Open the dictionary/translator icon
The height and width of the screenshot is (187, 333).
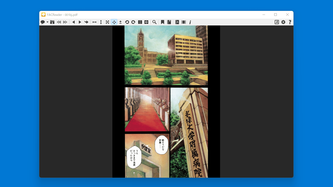(177, 22)
